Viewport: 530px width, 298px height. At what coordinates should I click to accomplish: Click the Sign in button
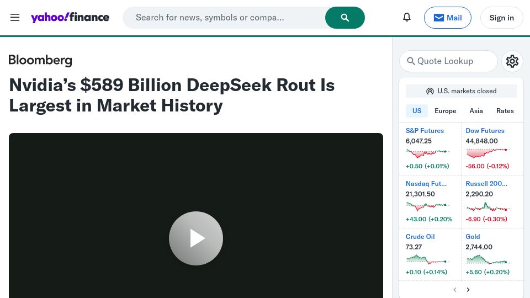coord(502,18)
